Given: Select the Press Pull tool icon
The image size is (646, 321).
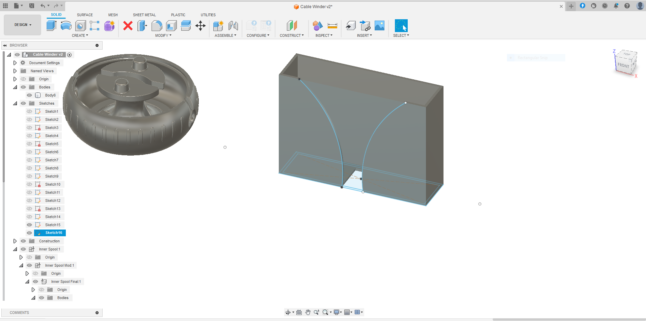Looking at the screenshot, I should (x=142, y=26).
